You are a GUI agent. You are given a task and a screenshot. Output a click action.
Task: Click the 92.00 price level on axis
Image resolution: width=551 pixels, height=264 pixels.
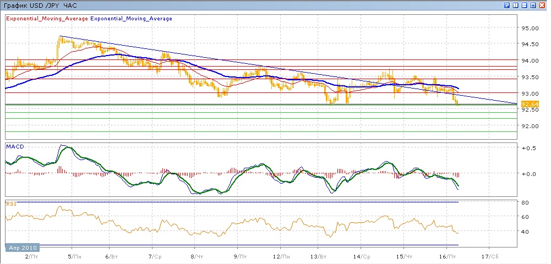point(530,127)
